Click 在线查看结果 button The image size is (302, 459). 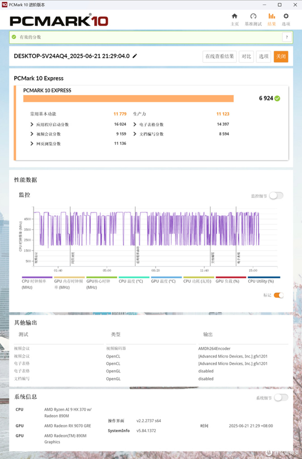[220, 57]
